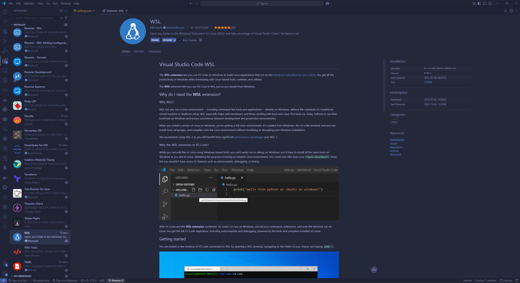
Task: Open the Copilot chat icon in title bar
Action: (x=327, y=3)
